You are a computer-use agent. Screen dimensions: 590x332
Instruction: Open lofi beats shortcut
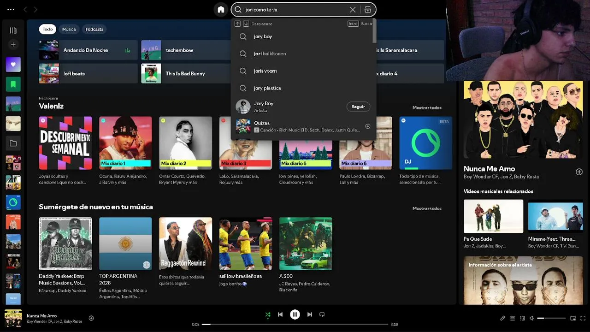point(88,73)
